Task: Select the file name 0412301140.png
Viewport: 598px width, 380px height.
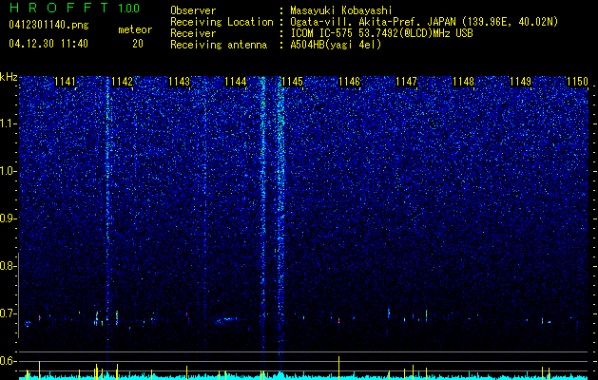Action: tap(48, 26)
